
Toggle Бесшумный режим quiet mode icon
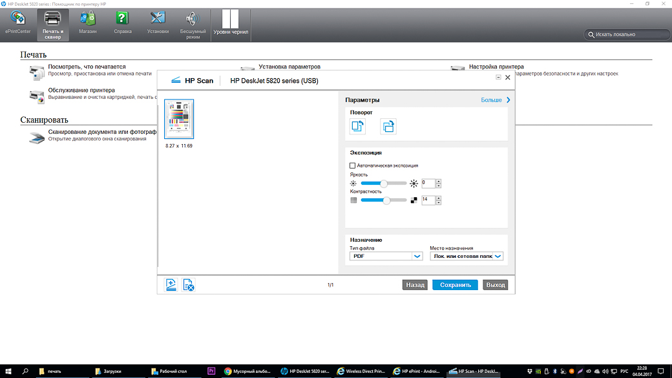click(193, 25)
